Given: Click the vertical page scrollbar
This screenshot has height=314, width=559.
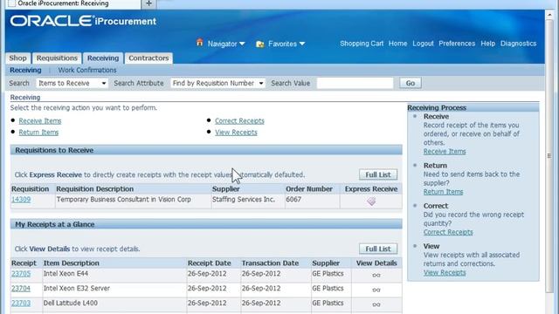Looking at the screenshot, I should 549,155.
